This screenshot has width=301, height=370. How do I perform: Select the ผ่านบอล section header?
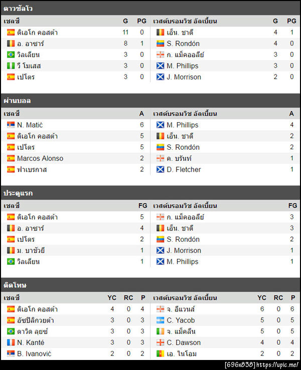pos(17,101)
